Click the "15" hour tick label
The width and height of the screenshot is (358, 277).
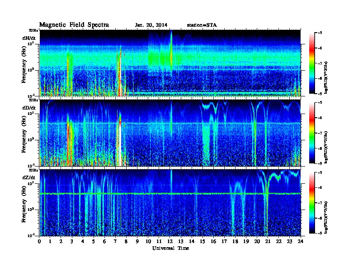click(x=203, y=242)
